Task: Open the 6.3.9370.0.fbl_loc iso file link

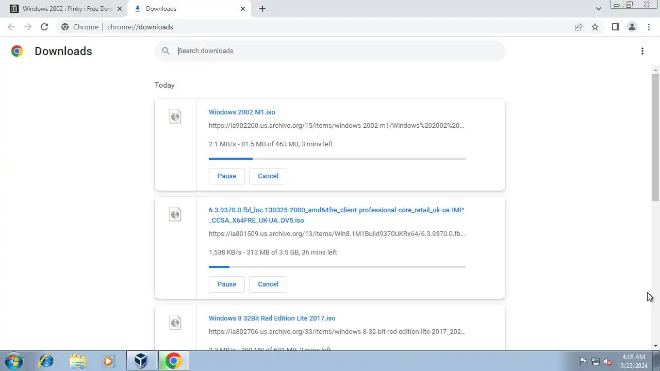Action: click(336, 215)
